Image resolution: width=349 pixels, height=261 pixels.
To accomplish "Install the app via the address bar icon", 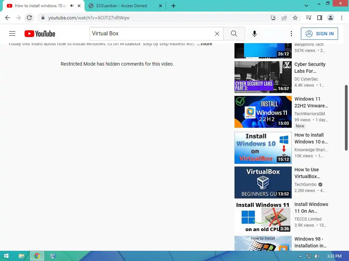I will pos(273,18).
